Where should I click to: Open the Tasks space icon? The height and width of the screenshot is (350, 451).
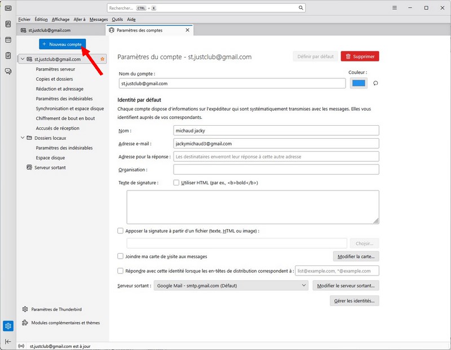(8, 55)
